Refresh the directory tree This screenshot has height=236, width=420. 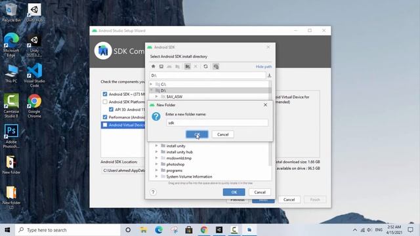205,66
